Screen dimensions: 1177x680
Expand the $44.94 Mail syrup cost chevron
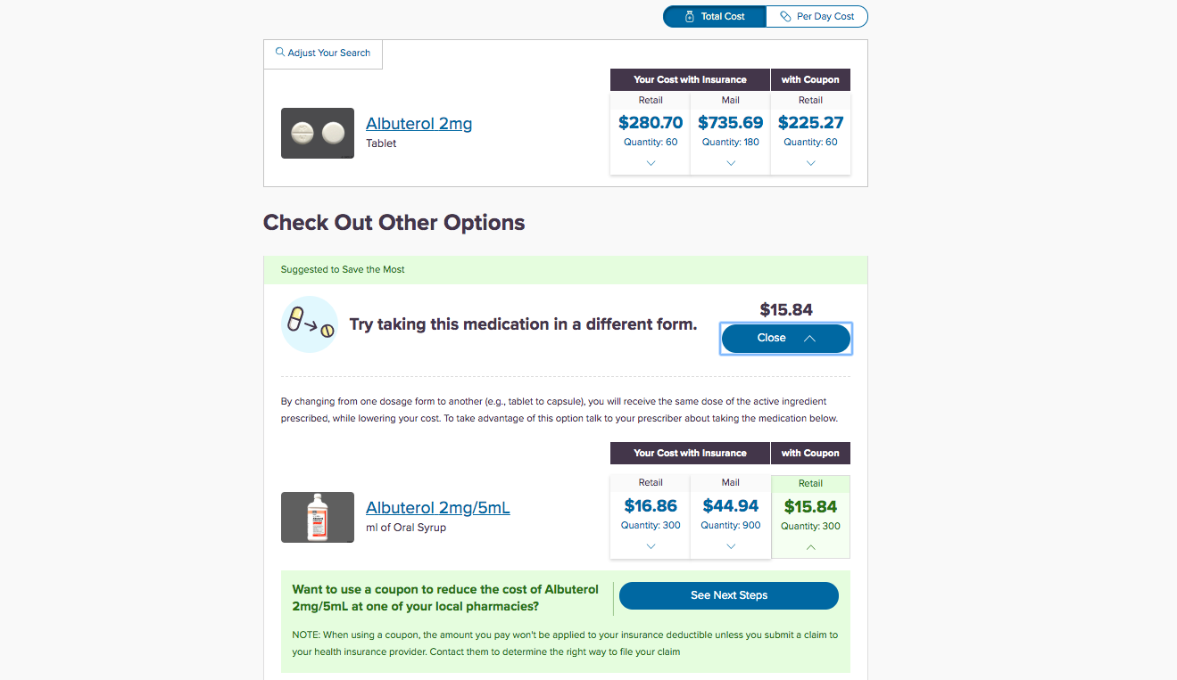click(x=731, y=546)
